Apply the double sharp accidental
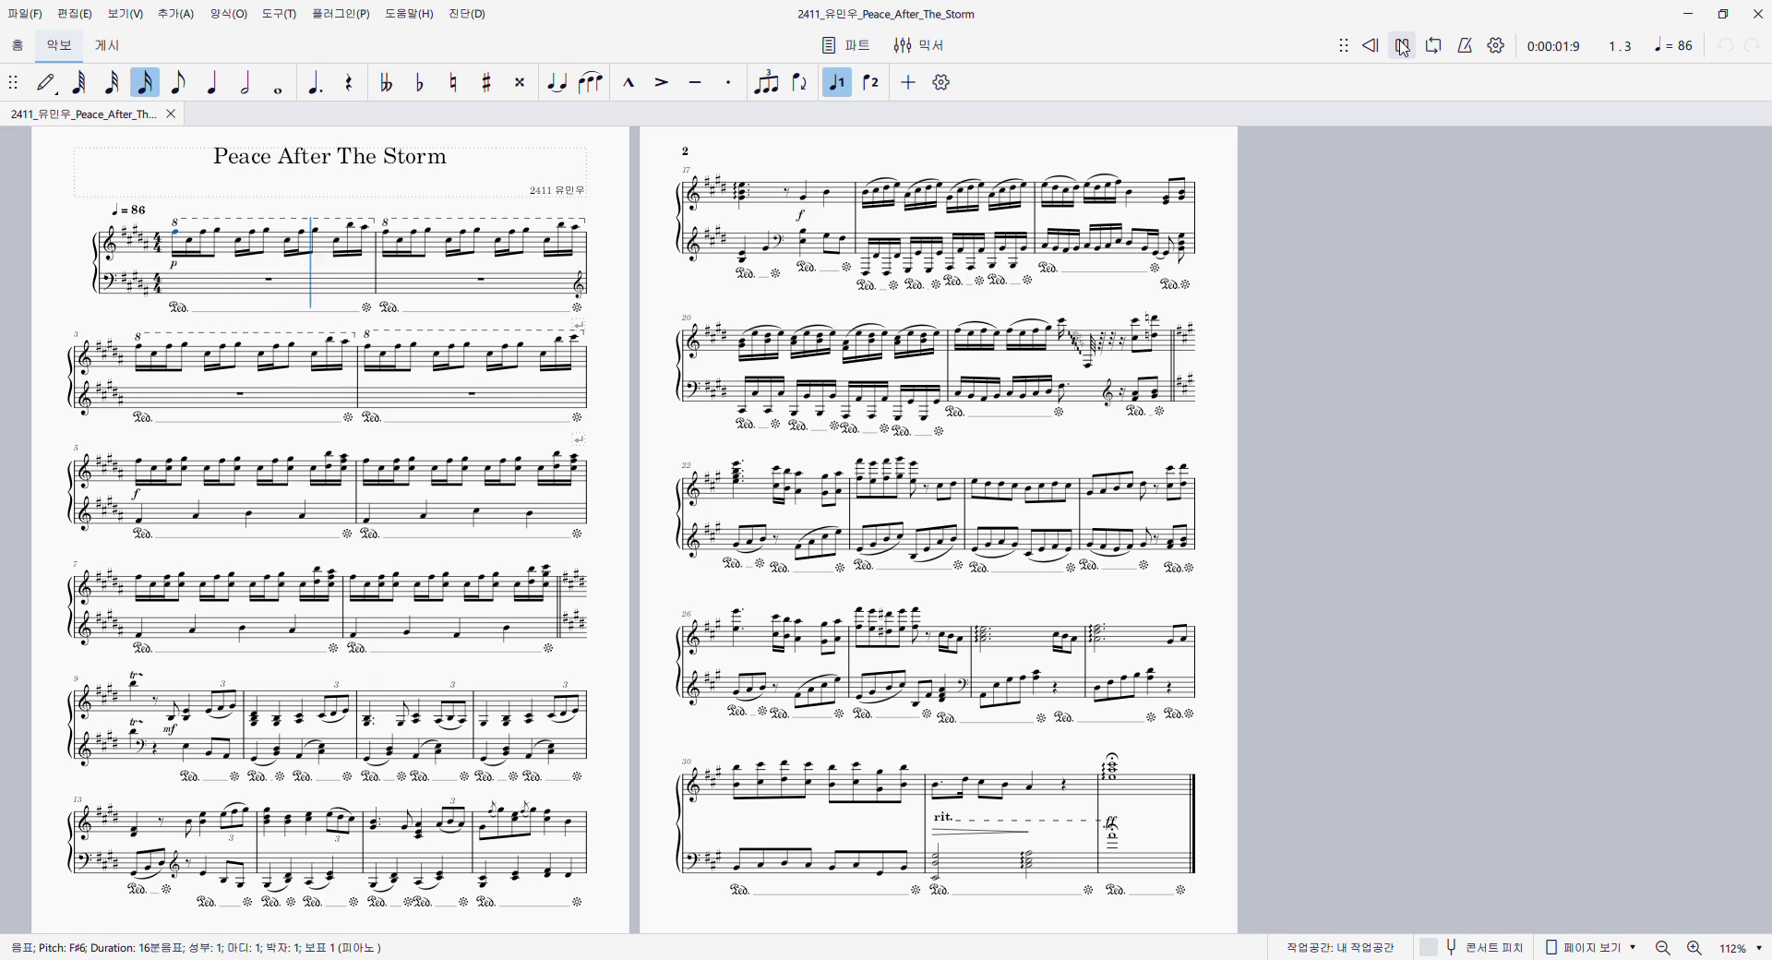The width and height of the screenshot is (1772, 960). (519, 83)
